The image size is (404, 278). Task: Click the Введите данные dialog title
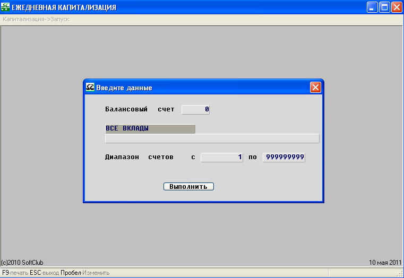tap(124, 88)
